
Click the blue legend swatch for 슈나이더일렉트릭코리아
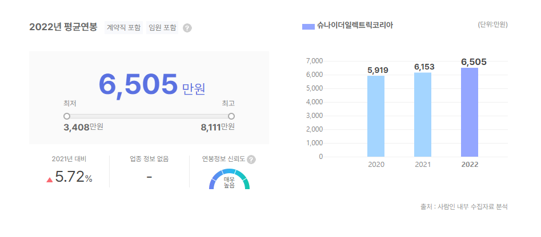308,26
